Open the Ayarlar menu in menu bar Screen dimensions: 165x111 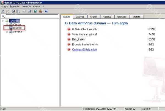37,6
